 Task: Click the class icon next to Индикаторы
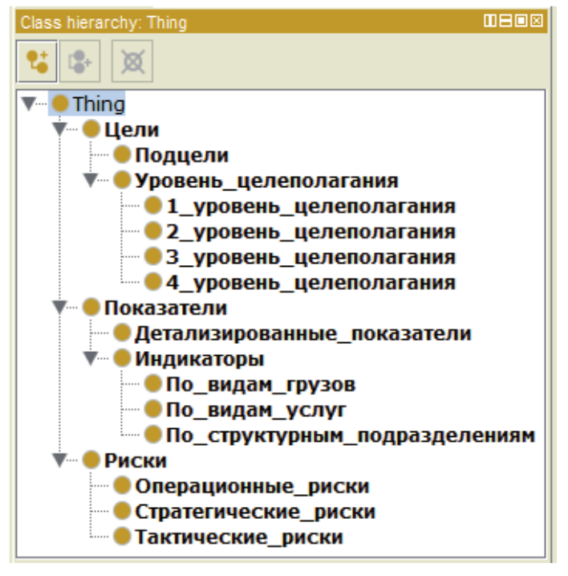(x=122, y=358)
